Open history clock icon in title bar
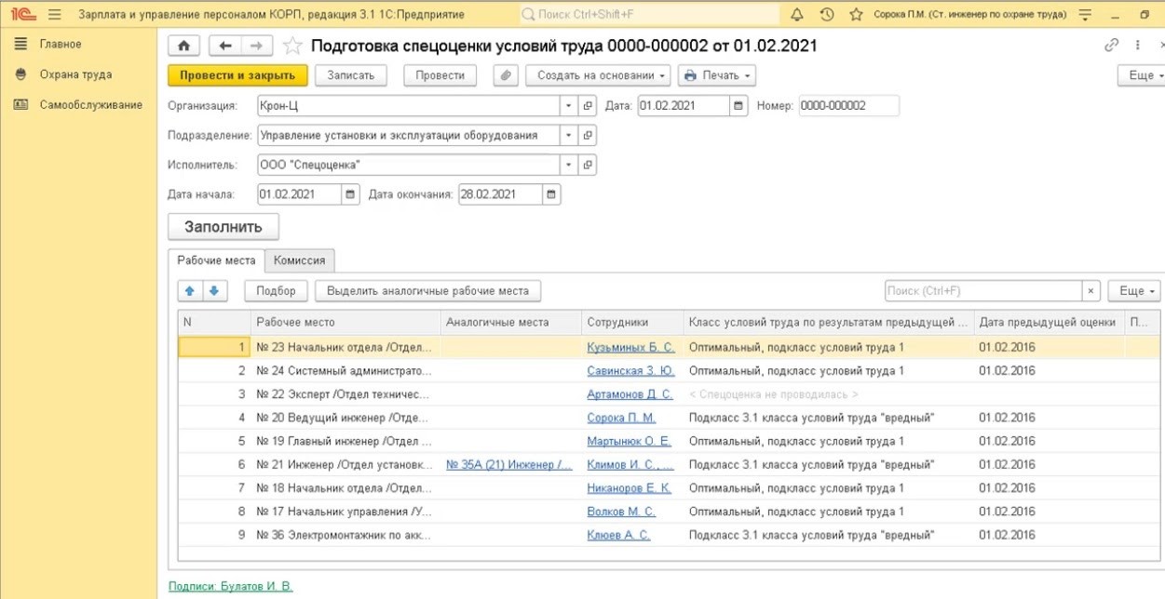The image size is (1165, 599). [x=826, y=15]
